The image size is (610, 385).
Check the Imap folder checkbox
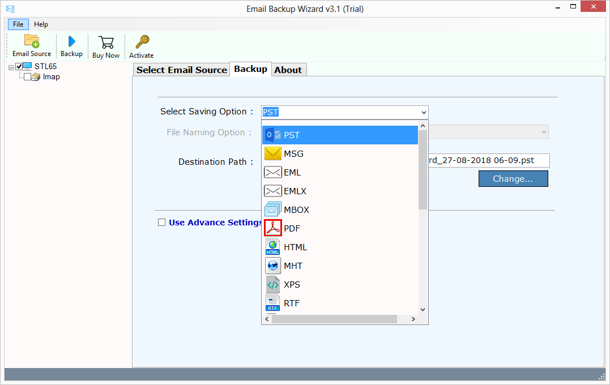[x=27, y=76]
